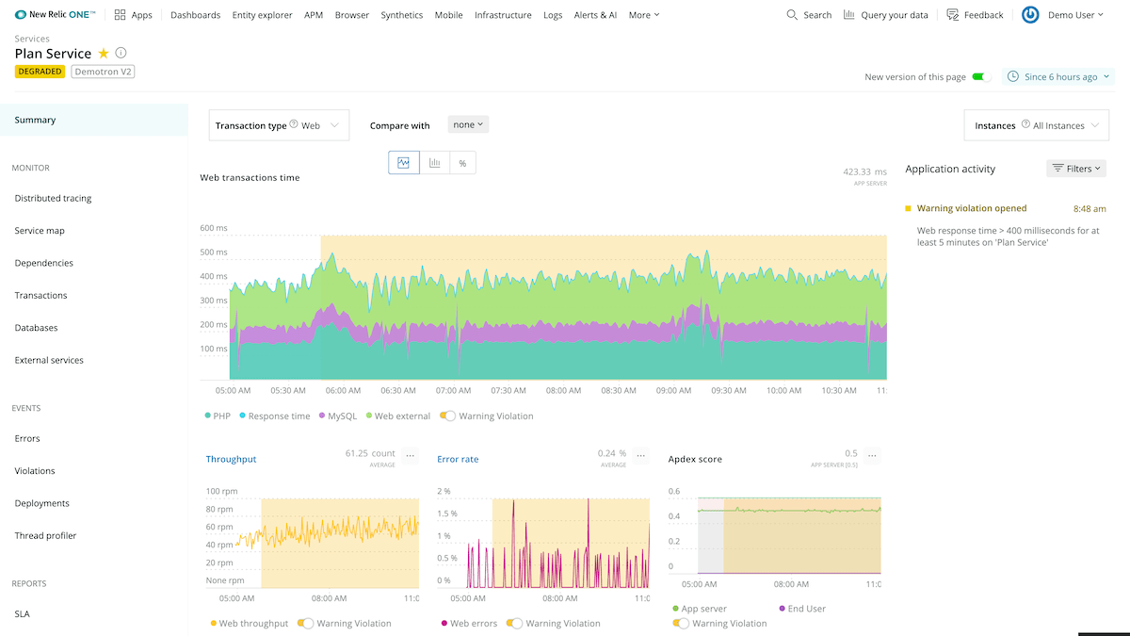Open the All Instances dropdown
This screenshot has height=636, width=1130.
1039,125
